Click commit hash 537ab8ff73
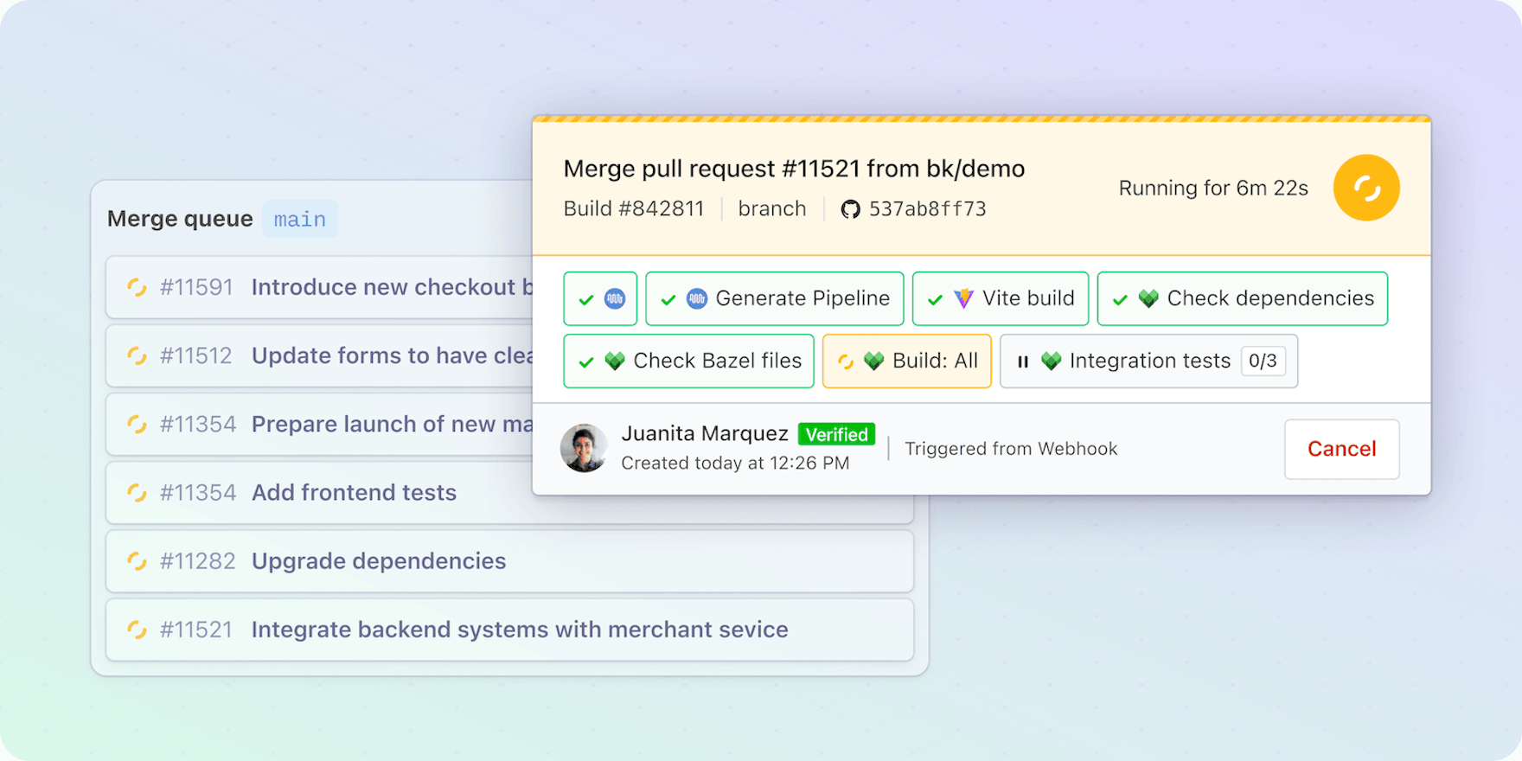Viewport: 1522px width, 761px height. tap(927, 209)
